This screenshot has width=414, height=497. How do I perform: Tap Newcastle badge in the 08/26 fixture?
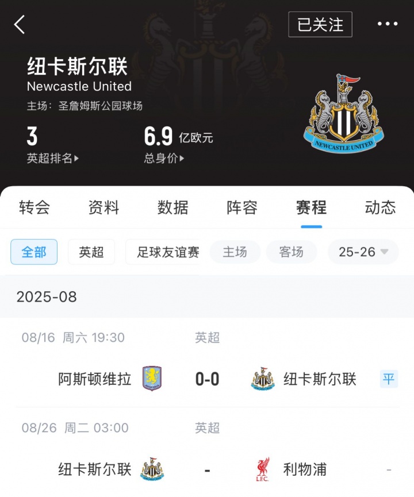152,469
